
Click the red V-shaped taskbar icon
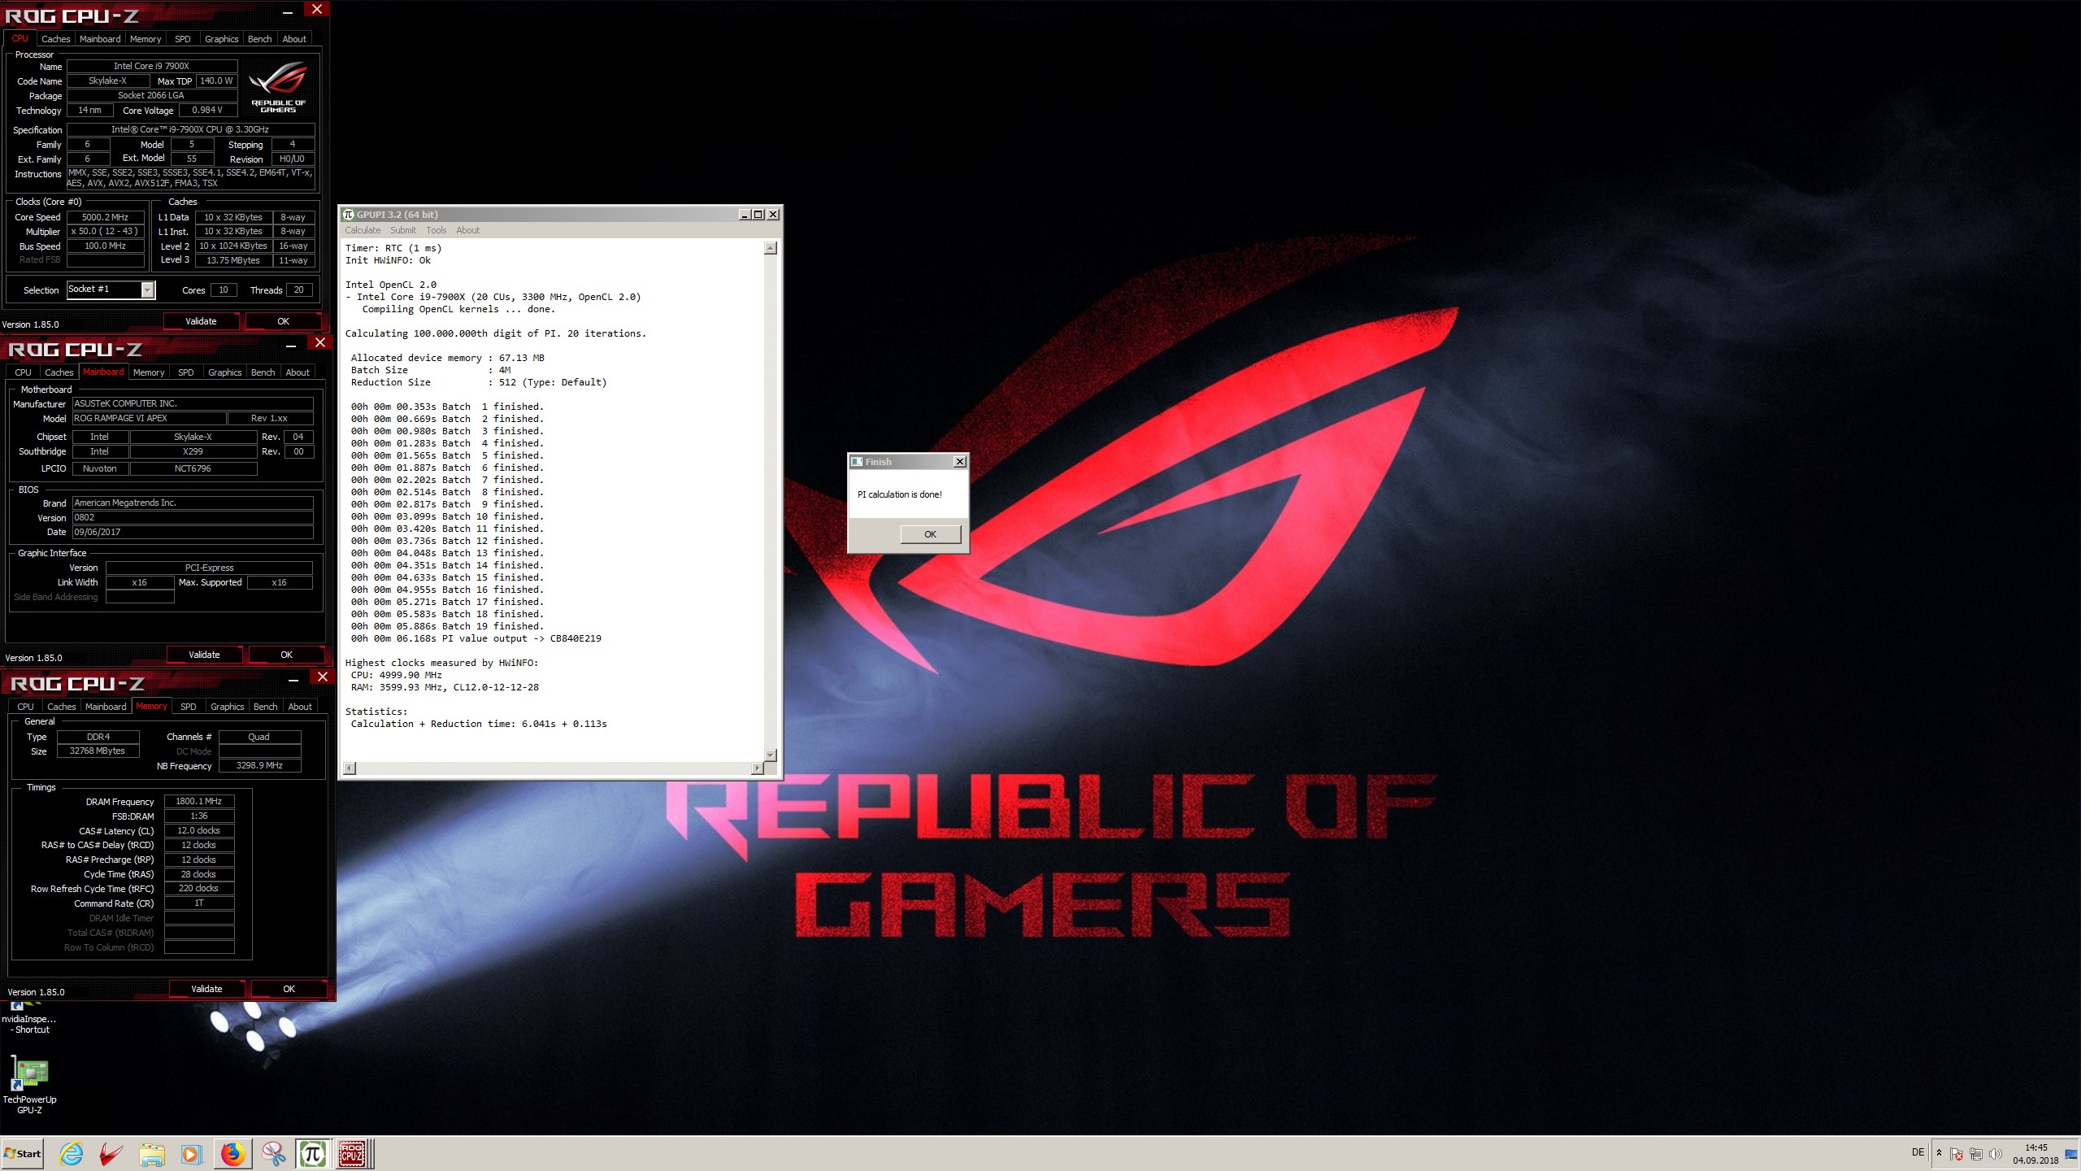(111, 1153)
